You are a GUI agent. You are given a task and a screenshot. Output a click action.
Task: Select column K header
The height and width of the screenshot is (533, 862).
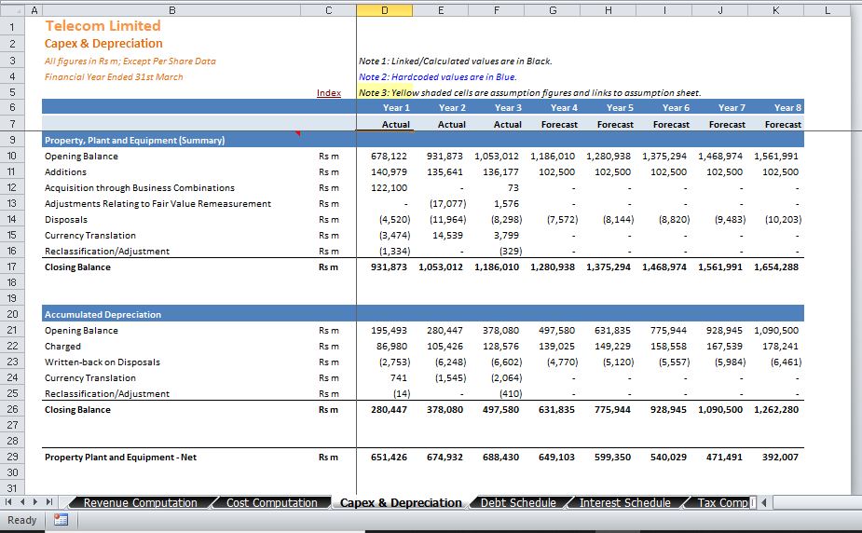click(775, 10)
